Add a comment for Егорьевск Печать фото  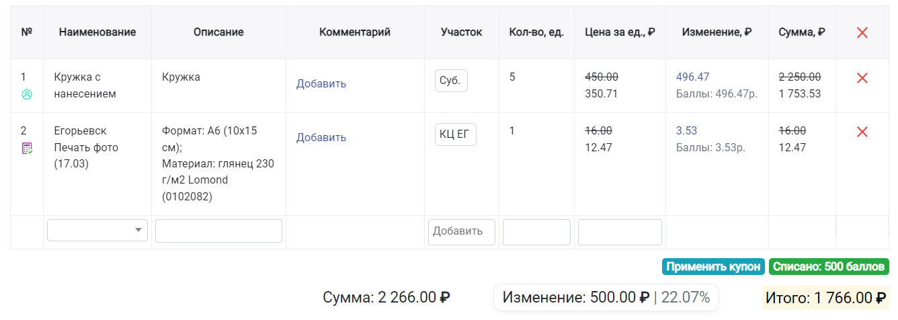pos(321,138)
